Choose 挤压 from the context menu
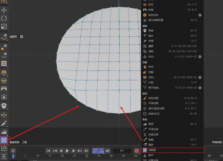The height and width of the screenshot is (161, 223). point(172,5)
